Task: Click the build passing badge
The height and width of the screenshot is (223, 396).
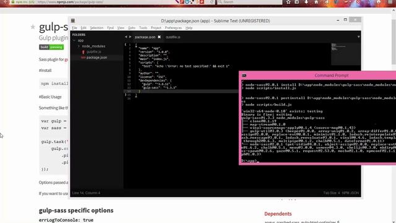Action: pyautogui.click(x=51, y=47)
